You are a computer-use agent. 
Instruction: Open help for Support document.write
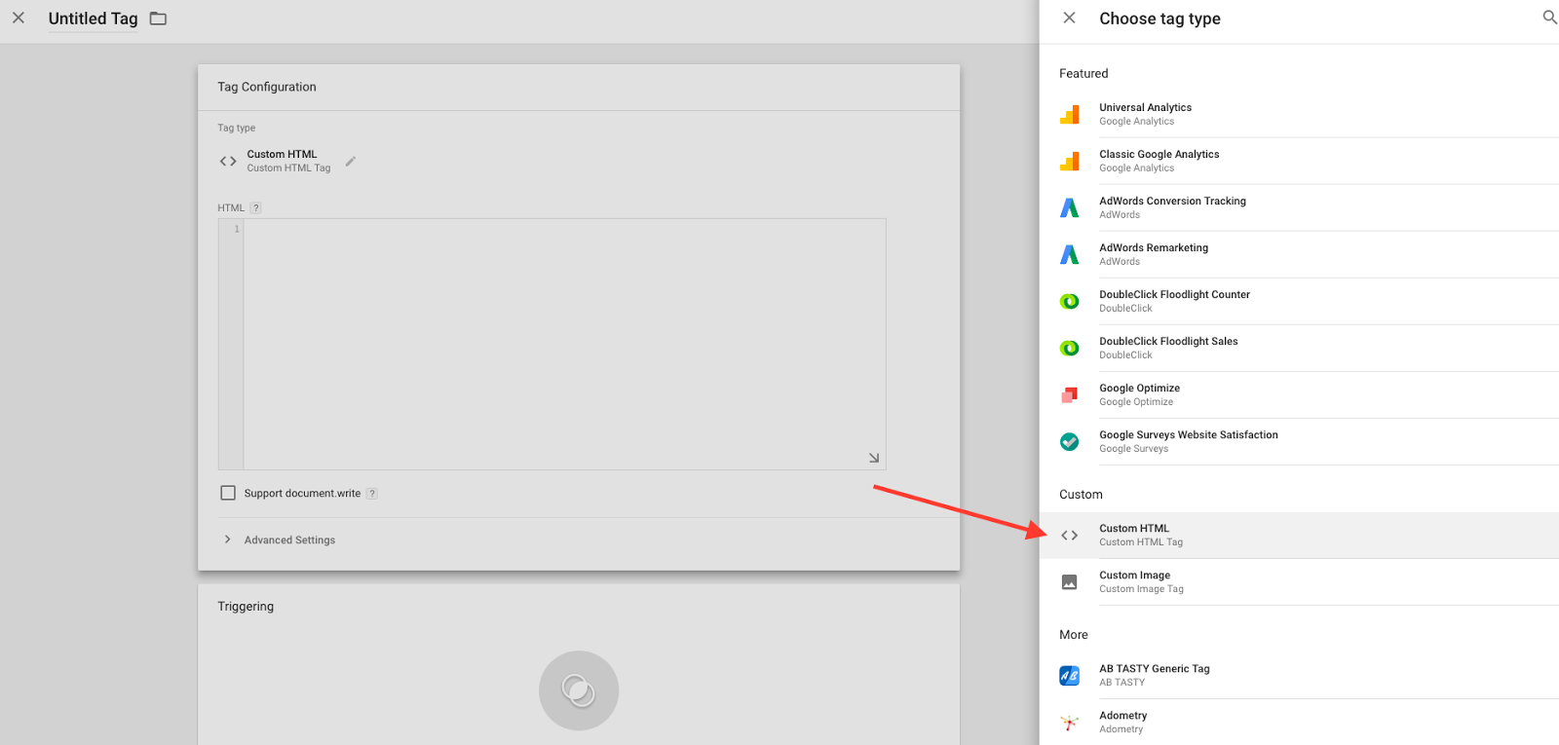tap(372, 494)
